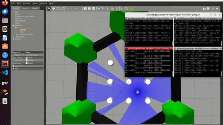Open the Window menu
The height and width of the screenshot is (125, 223).
coord(43,3)
